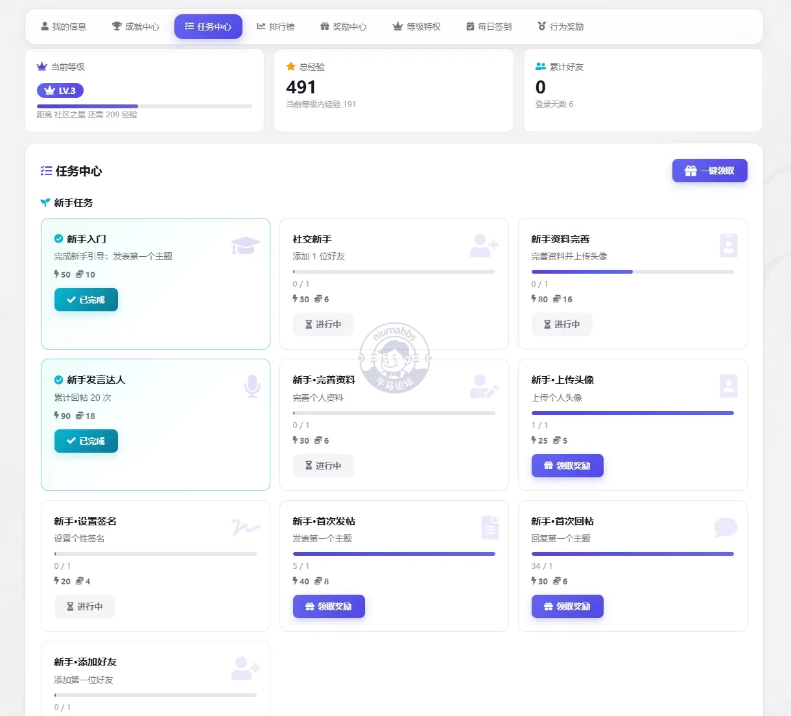
Task: Click total experience value 491
Action: 301,87
